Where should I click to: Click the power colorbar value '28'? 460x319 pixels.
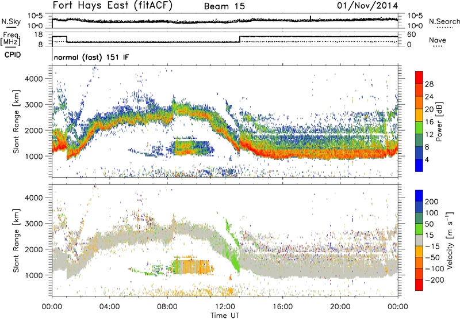pyautogui.click(x=429, y=84)
